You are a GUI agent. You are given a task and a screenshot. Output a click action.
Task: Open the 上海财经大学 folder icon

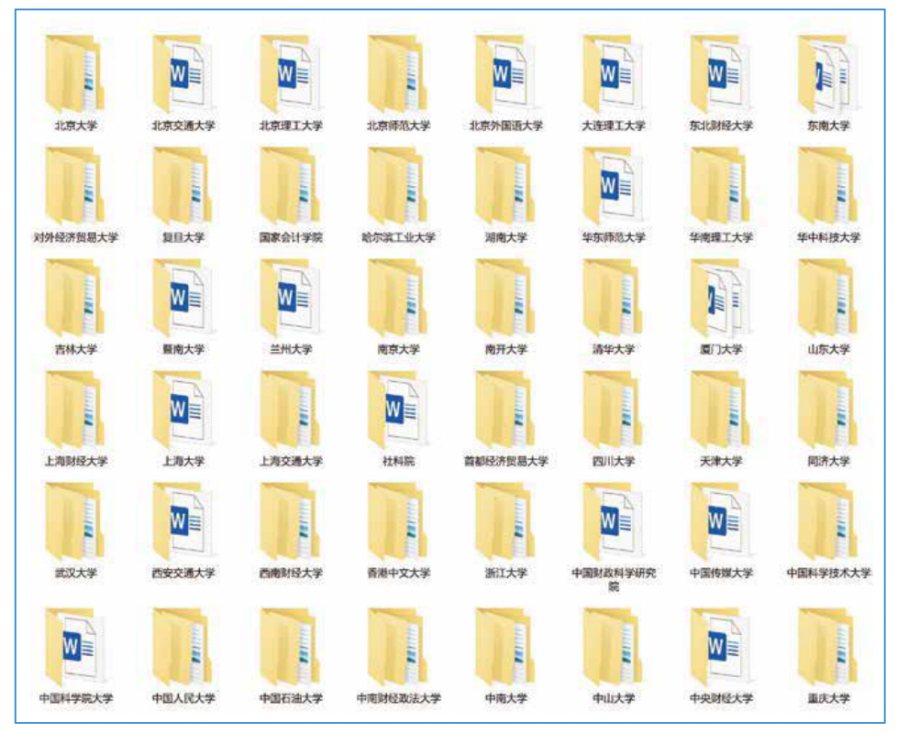click(75, 410)
